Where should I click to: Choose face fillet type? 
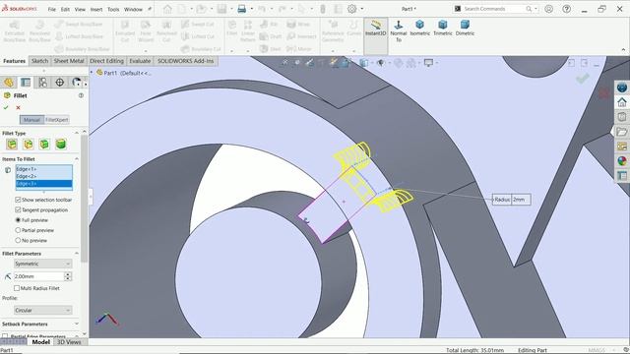click(44, 145)
